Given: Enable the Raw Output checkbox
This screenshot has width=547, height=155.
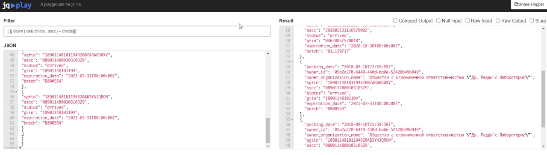Looking at the screenshot, I should [497, 20].
